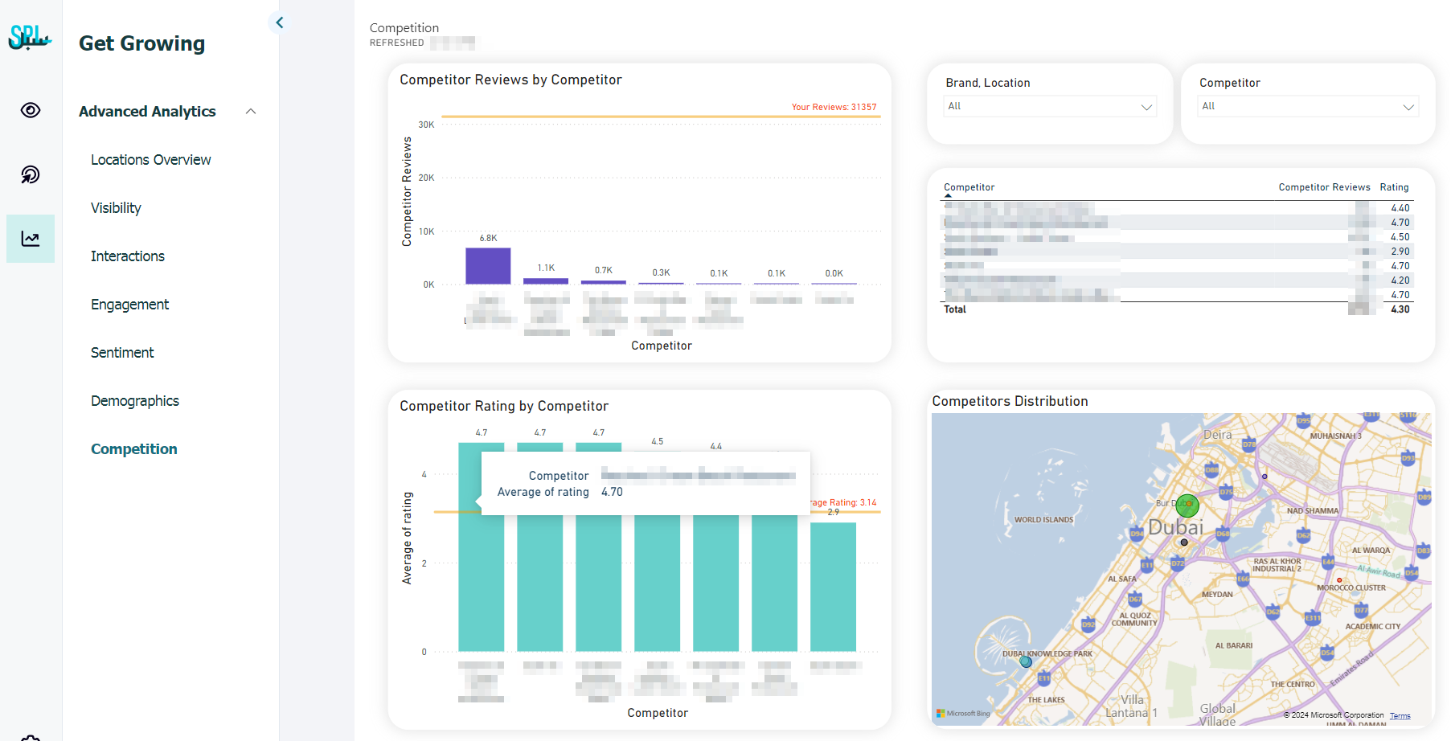Viewport: 1451px width, 741px height.
Task: Open the Sentiment menu item
Action: [122, 353]
